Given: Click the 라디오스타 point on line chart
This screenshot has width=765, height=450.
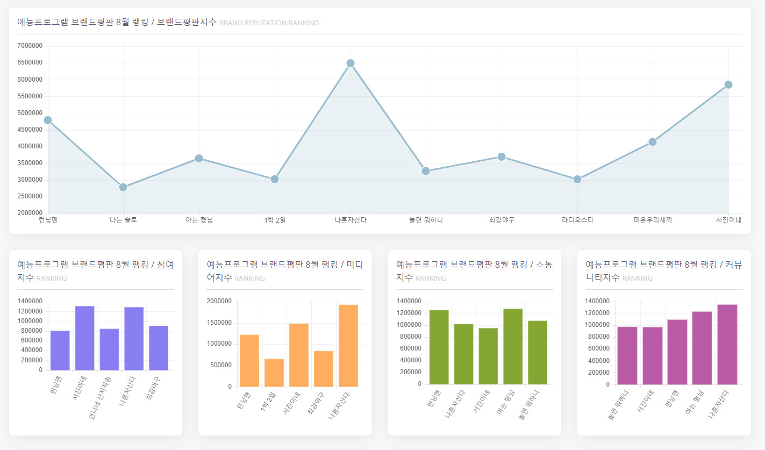Looking at the screenshot, I should (x=577, y=179).
